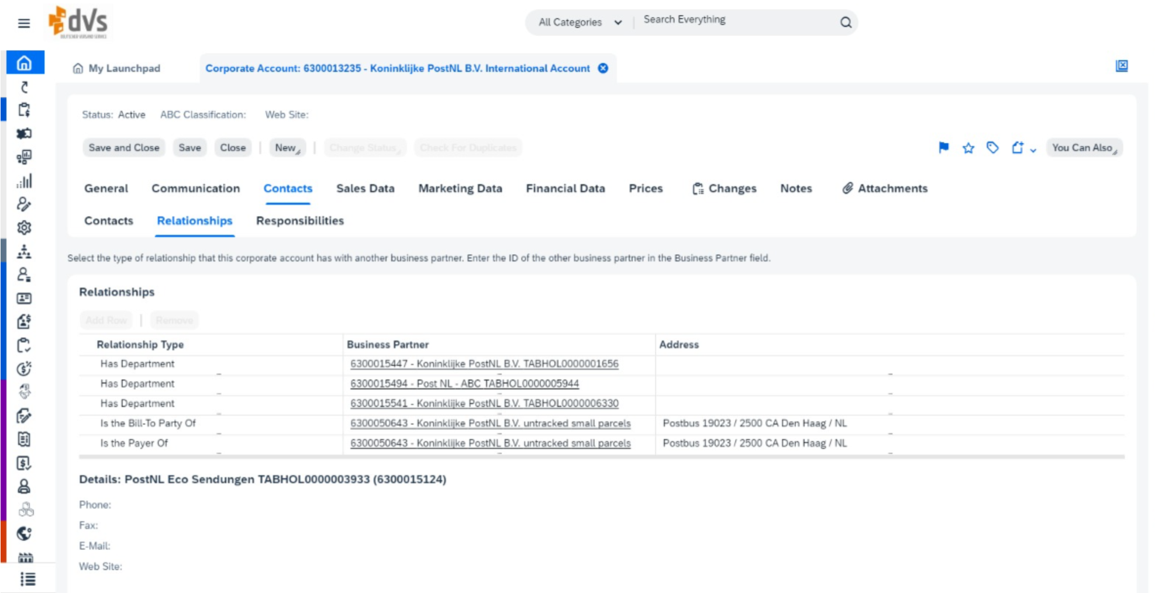Viewport: 1155px width, 593px height.
Task: Switch to the Marketing Data tab
Action: point(460,189)
